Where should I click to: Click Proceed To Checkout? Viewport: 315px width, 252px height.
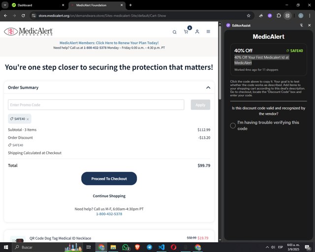point(109,179)
